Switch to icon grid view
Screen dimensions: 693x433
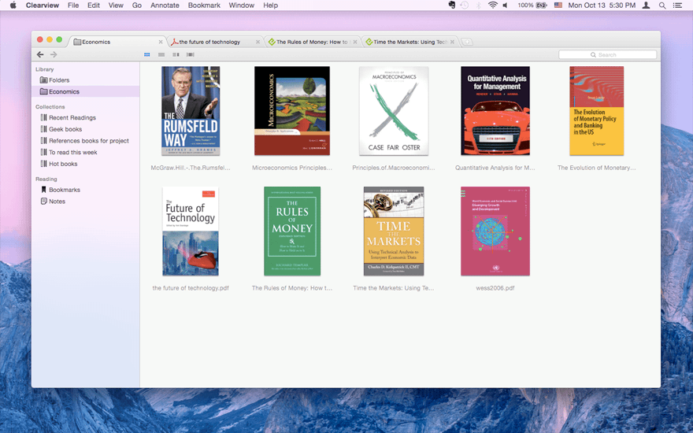tap(147, 54)
